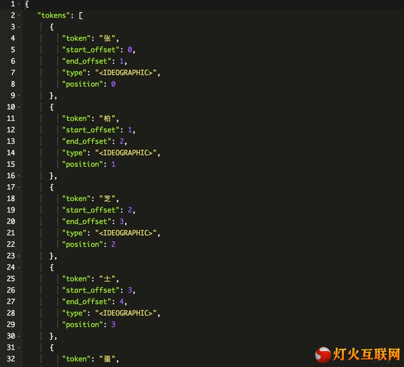Click "type" key on line 28
404x367 pixels.
tap(74, 313)
